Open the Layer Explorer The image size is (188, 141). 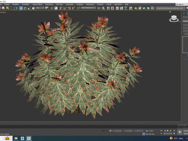[112, 8]
